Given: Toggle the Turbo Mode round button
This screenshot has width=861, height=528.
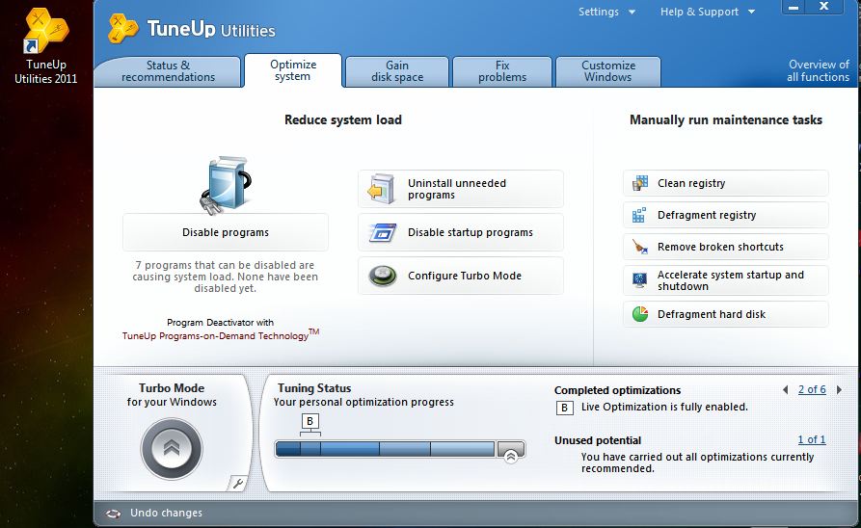Looking at the screenshot, I should 172,449.
